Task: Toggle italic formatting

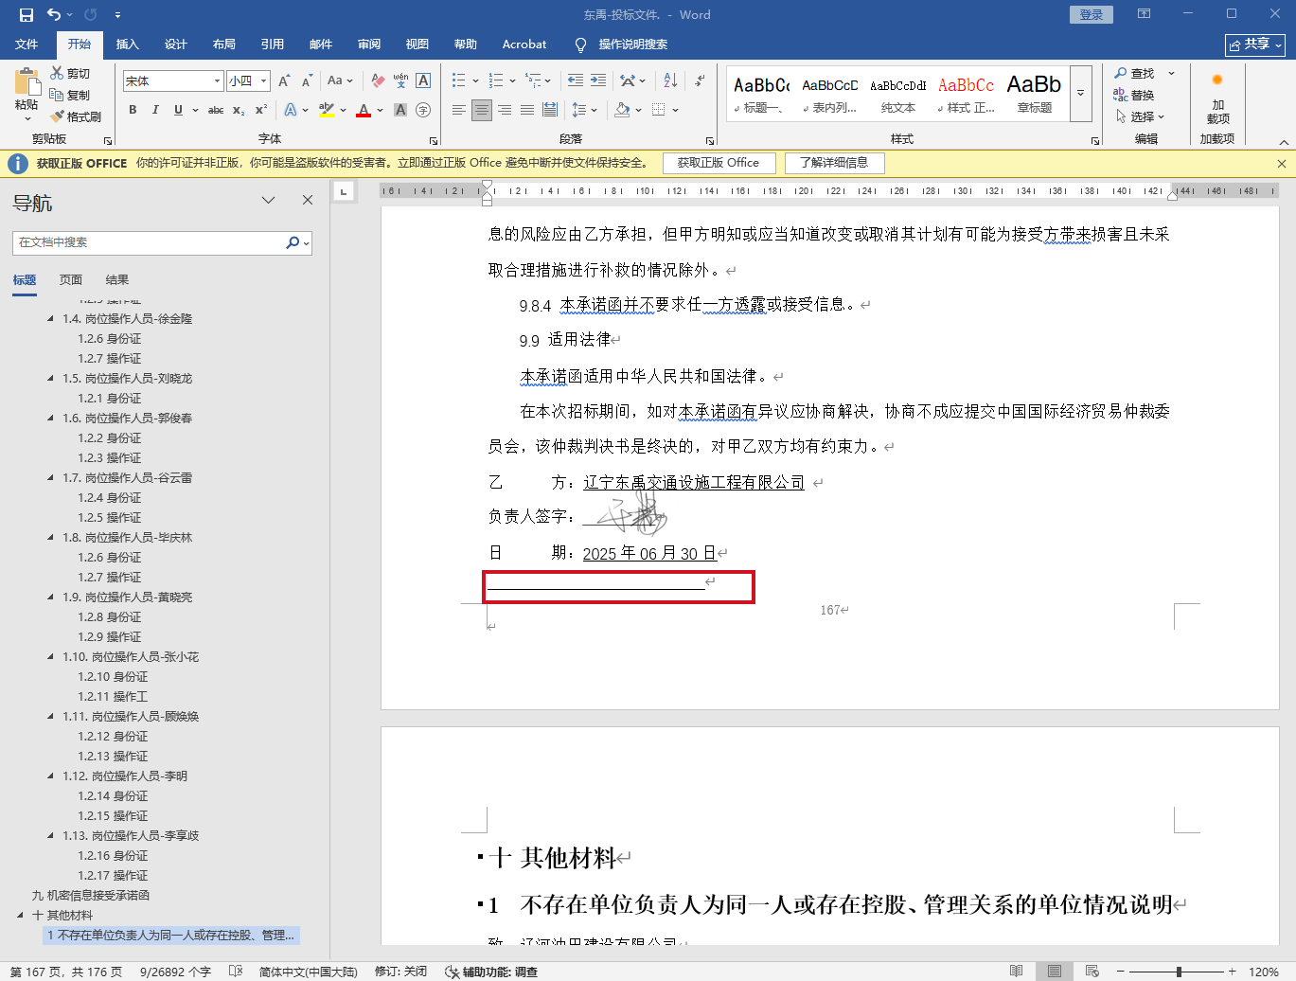Action: (155, 110)
